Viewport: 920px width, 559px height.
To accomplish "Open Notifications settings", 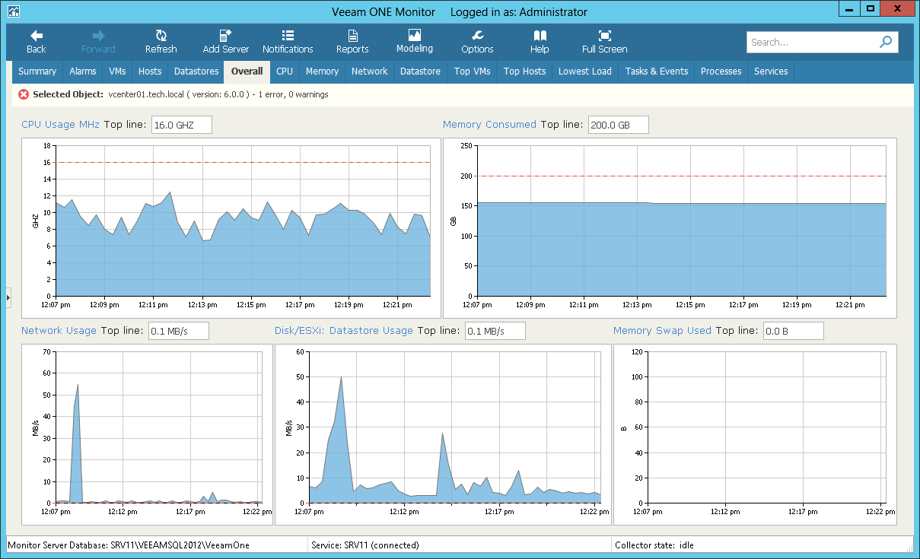I will (288, 42).
